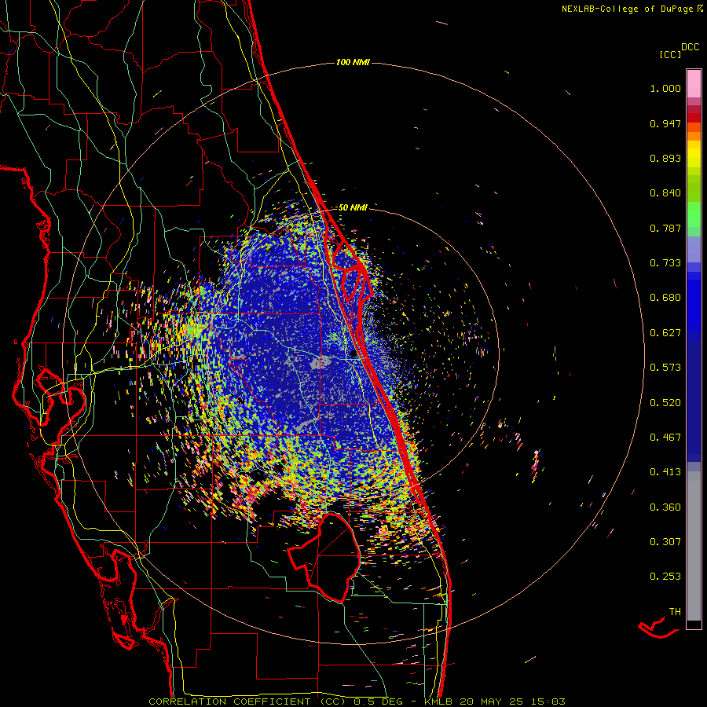This screenshot has width=707, height=707.
Task: Click the 0.307 color scale value
Action: [x=665, y=542]
